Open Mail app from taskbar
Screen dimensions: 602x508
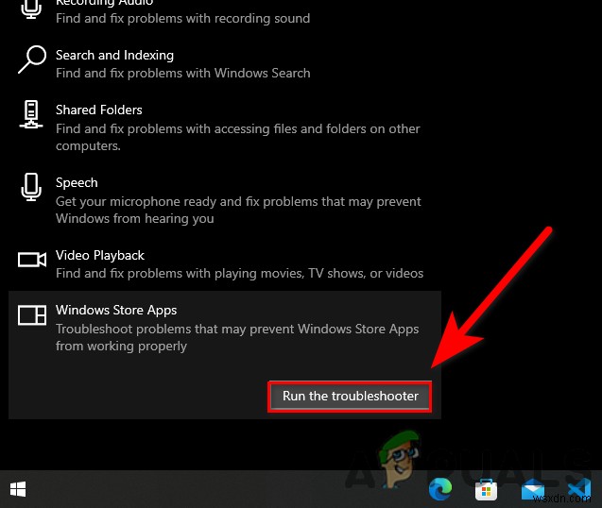[x=532, y=490]
